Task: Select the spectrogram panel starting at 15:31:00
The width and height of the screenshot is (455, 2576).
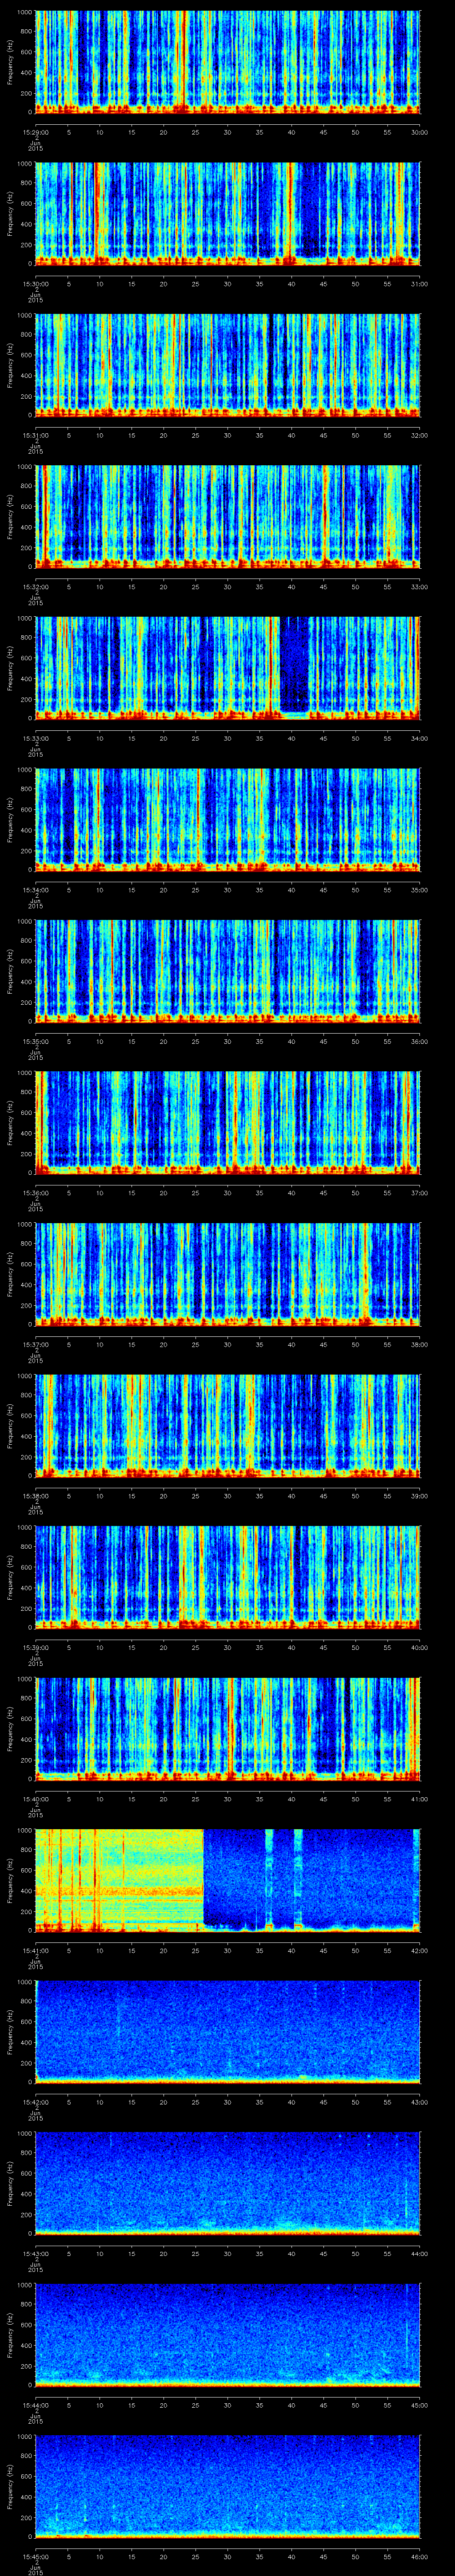Action: [x=228, y=364]
